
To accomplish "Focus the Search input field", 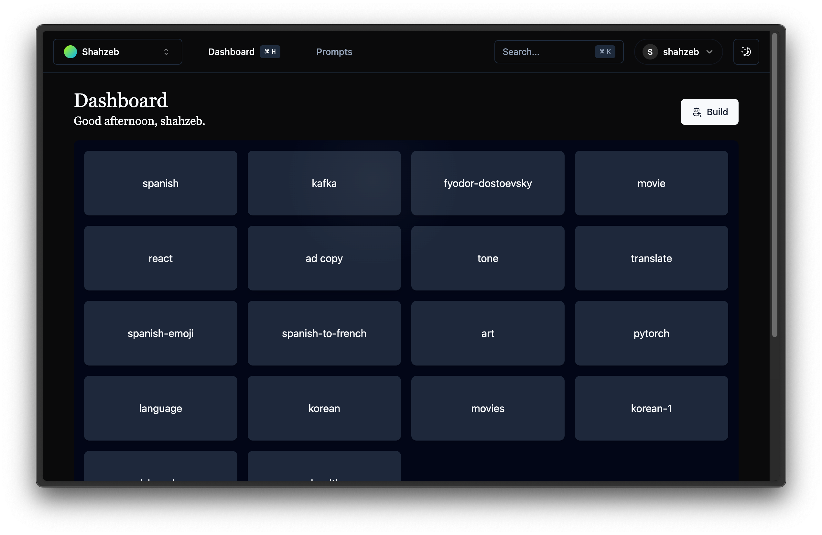I will [546, 52].
